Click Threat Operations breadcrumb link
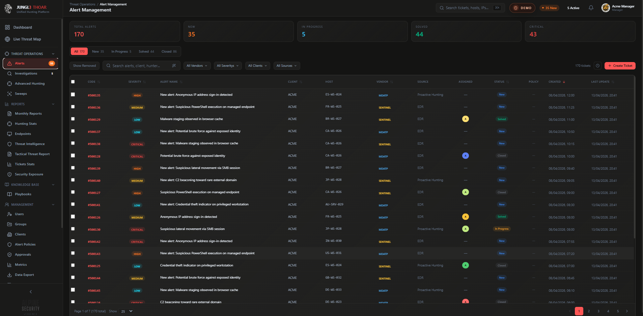 click(x=82, y=4)
